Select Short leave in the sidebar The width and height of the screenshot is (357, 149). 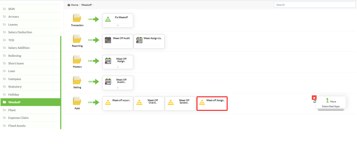[30, 63]
